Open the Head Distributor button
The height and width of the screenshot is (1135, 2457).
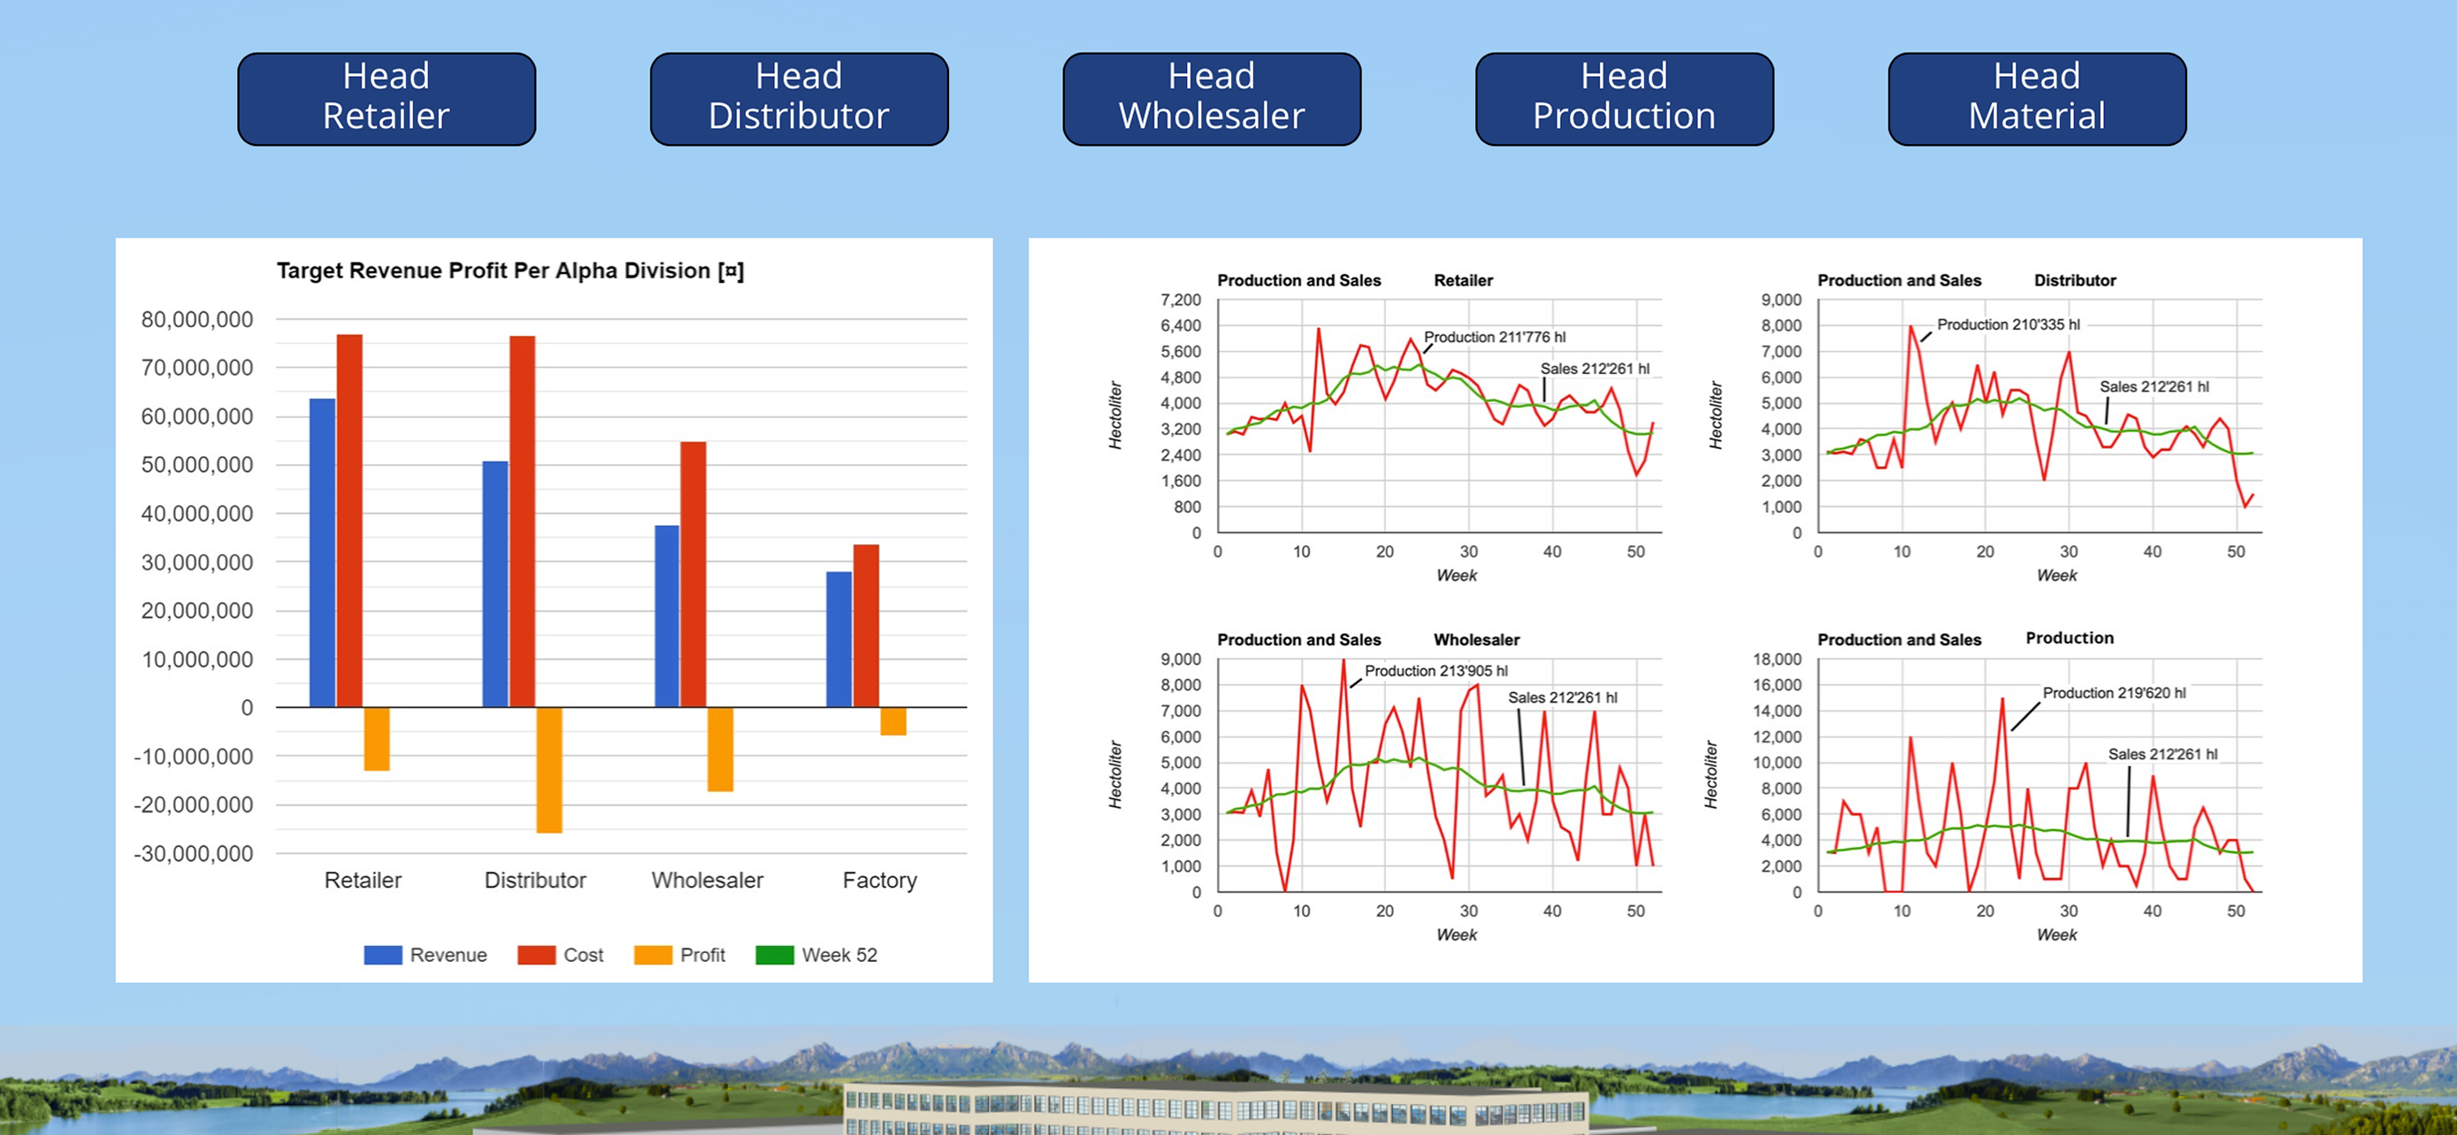[800, 98]
